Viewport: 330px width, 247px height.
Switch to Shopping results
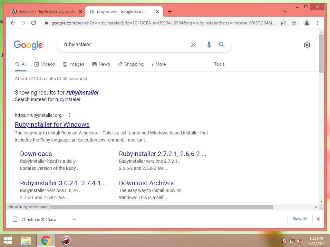pos(131,64)
